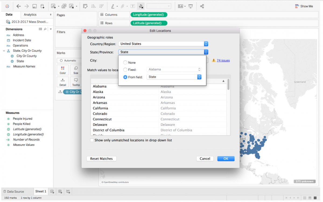Click the Detail marks icon

click(x=62, y=81)
